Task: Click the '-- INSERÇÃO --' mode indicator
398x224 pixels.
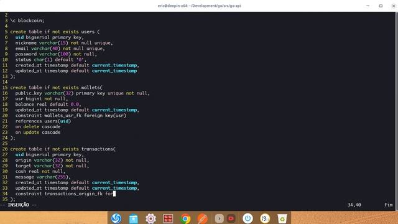Action: pos(19,205)
